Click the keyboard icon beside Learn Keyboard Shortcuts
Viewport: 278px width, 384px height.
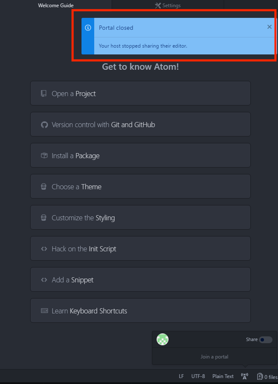coord(44,311)
